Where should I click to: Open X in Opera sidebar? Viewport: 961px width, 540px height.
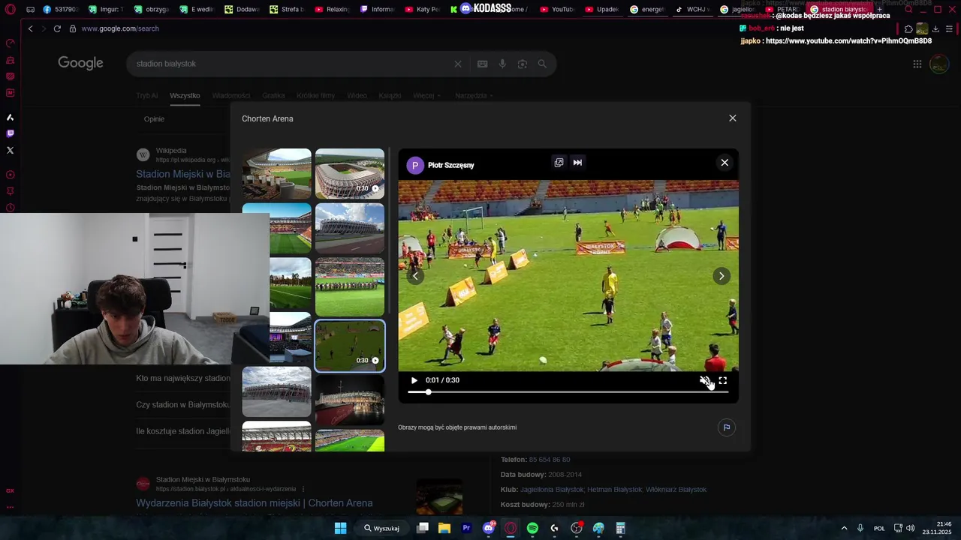[10, 150]
